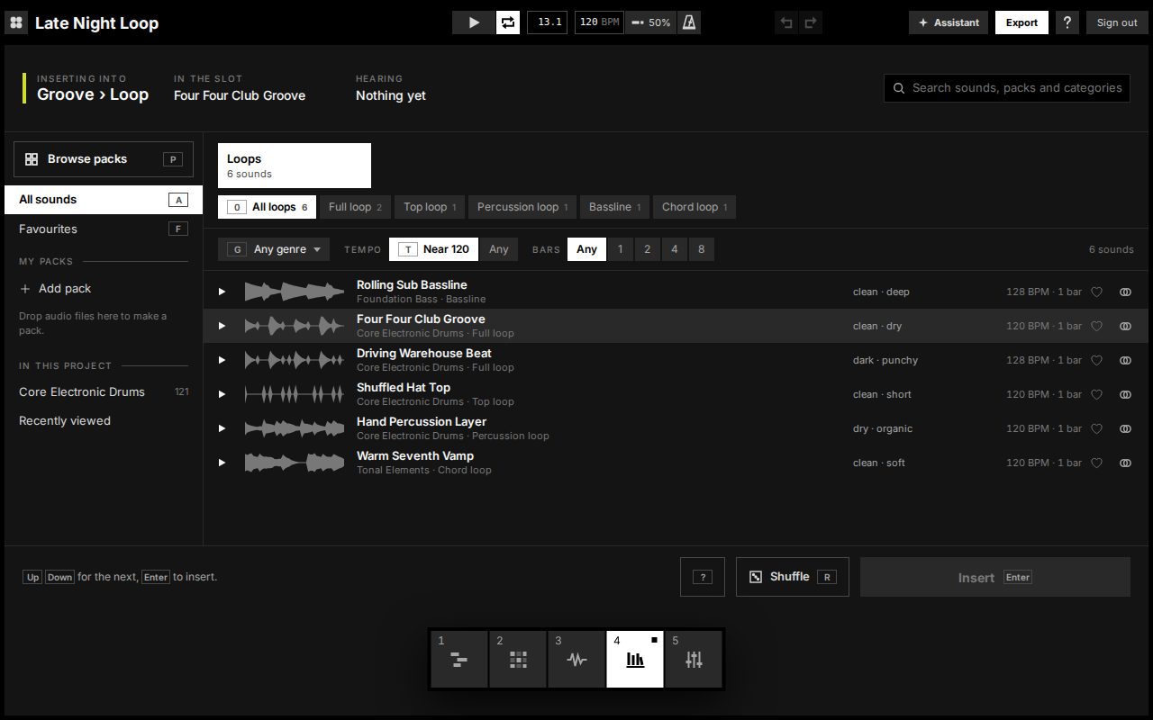
Task: Focus the search sounds, packs and categories field
Action: pos(1007,88)
